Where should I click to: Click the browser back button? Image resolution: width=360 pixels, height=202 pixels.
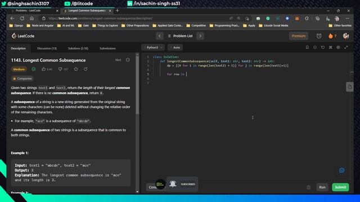[12, 19]
